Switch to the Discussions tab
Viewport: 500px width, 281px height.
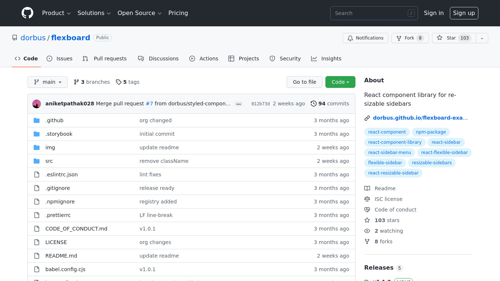coord(158,59)
